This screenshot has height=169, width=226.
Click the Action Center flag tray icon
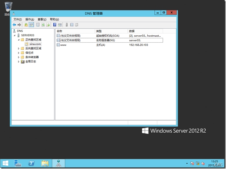tap(192, 163)
